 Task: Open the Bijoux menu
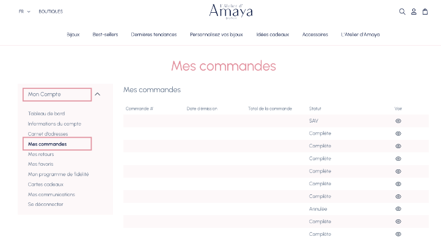73,35
